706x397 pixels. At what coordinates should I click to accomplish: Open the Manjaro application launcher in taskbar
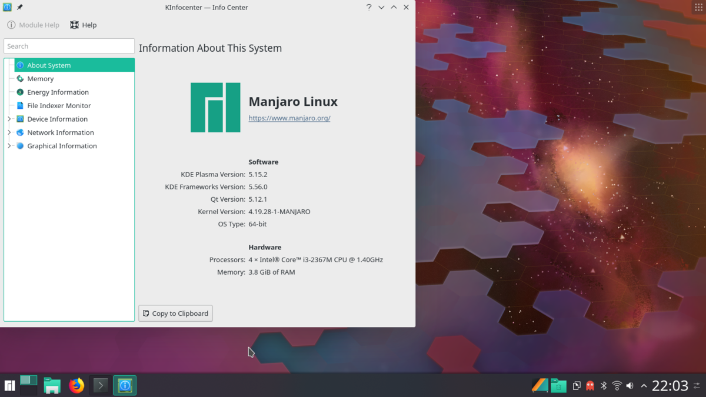[x=9, y=386]
